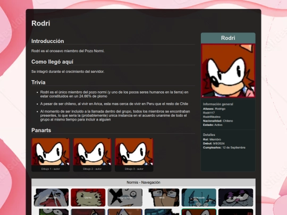Open the grey X-eyed face navigation card
This screenshot has width=287, height=215.
coord(125,197)
